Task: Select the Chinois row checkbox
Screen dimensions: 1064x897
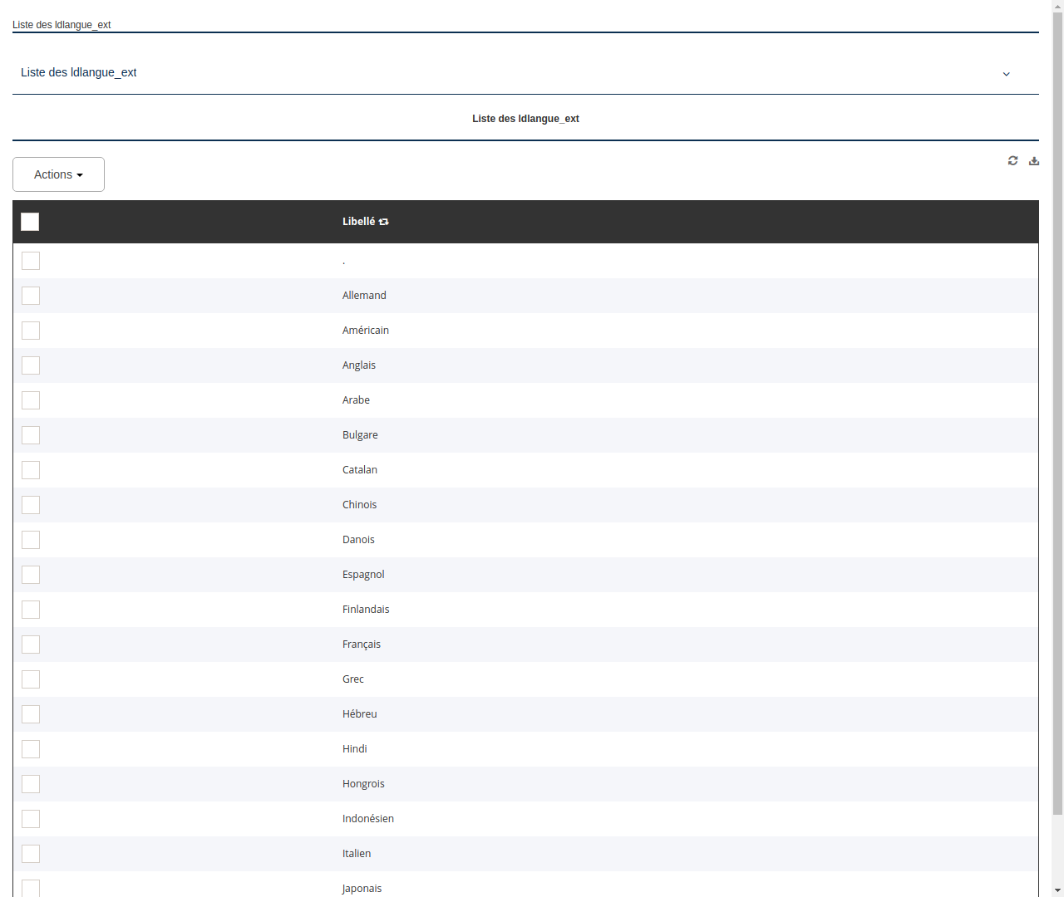Action: click(x=30, y=504)
